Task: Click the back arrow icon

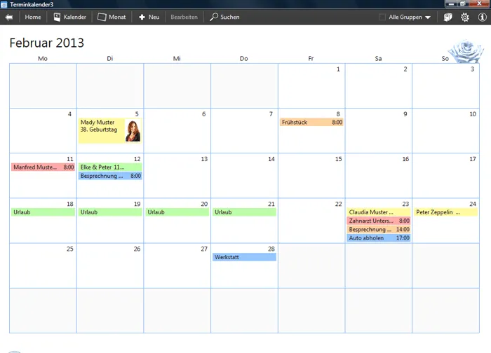Action: tap(8, 17)
